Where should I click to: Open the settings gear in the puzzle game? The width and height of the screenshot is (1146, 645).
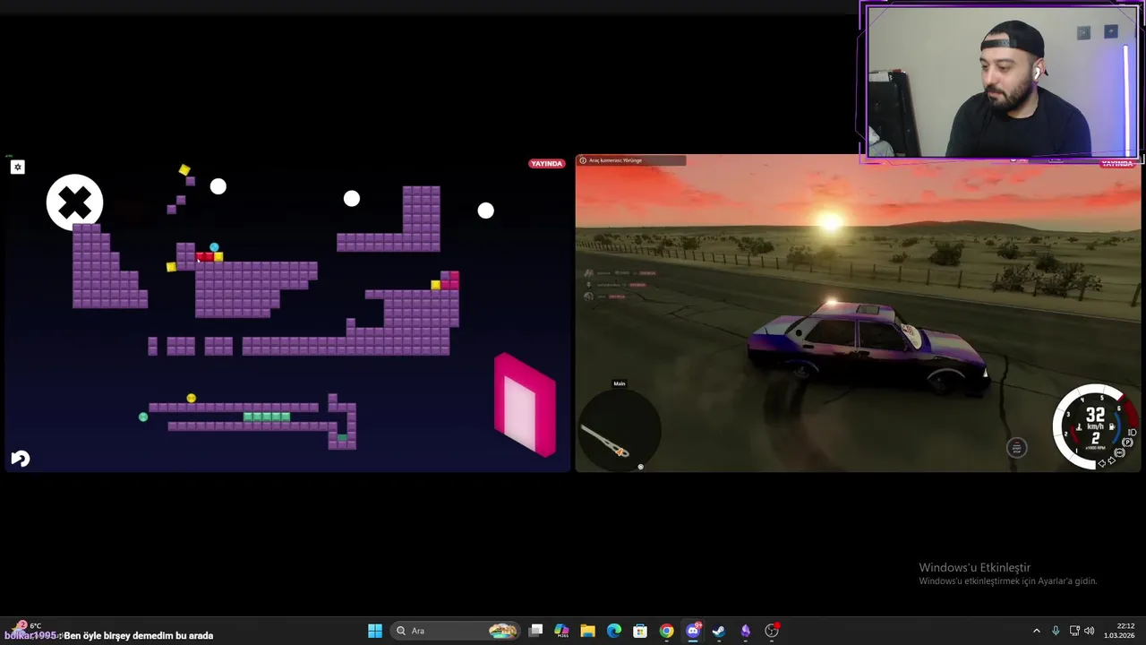click(17, 167)
